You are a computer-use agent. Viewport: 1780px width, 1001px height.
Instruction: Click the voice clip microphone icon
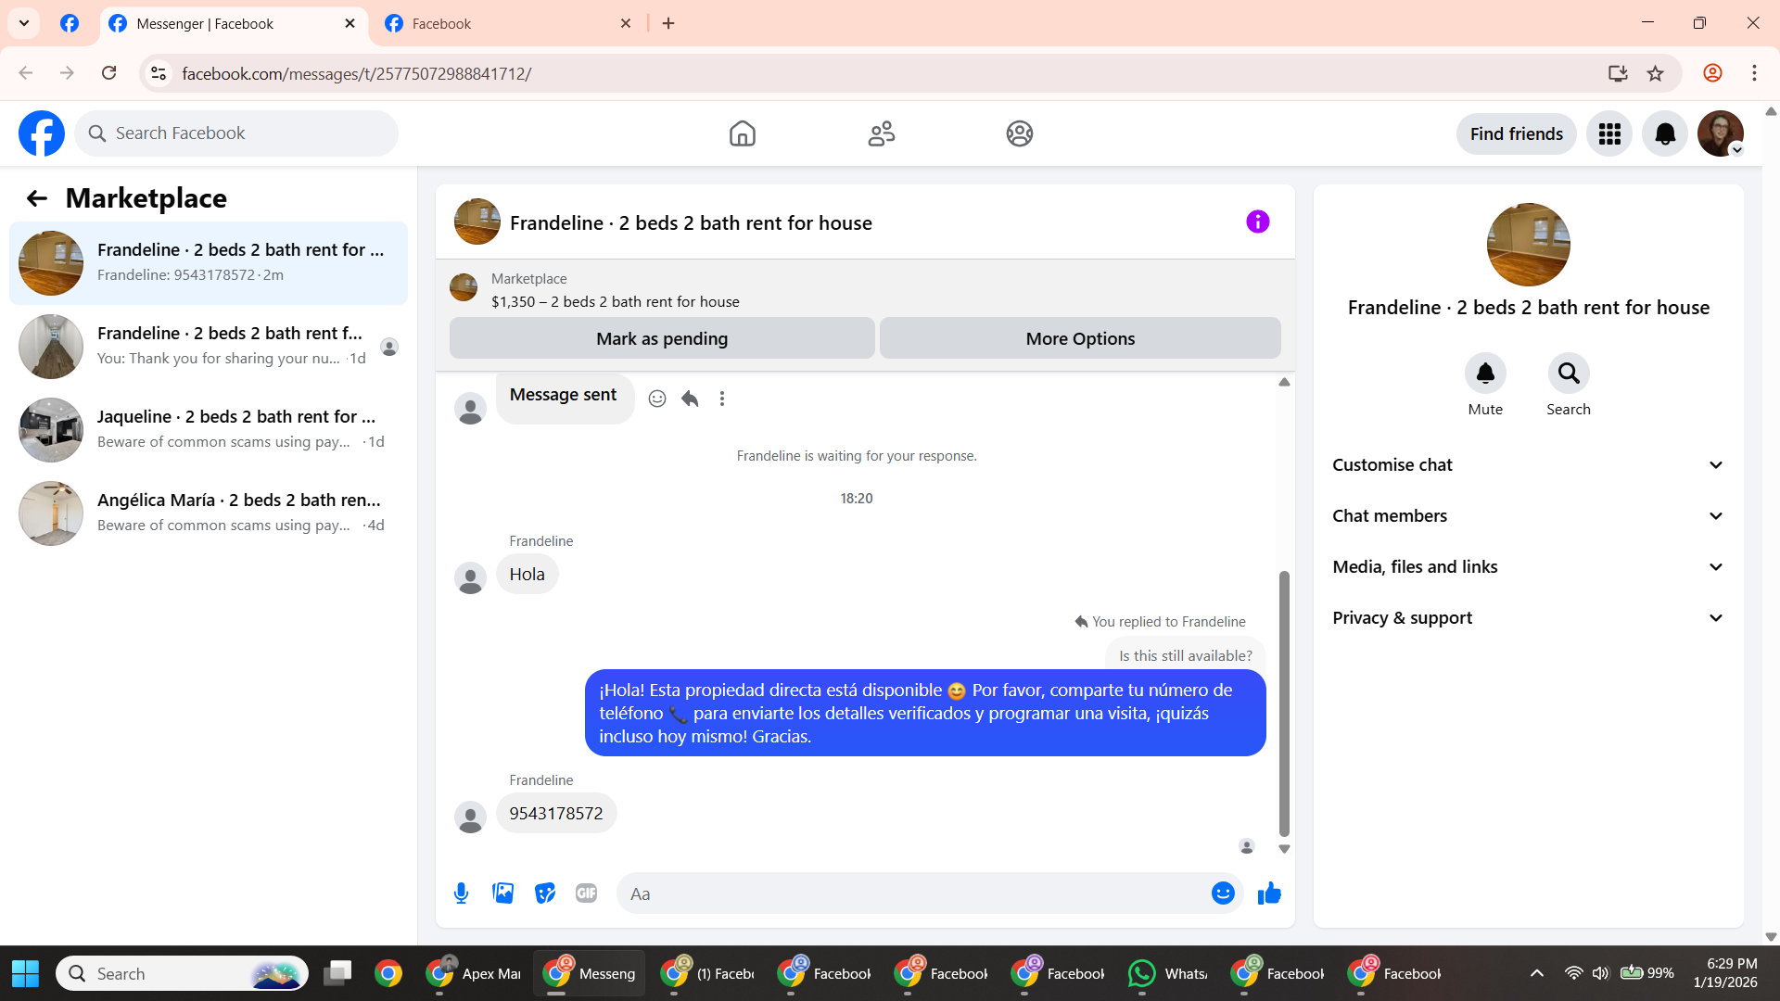pyautogui.click(x=461, y=893)
